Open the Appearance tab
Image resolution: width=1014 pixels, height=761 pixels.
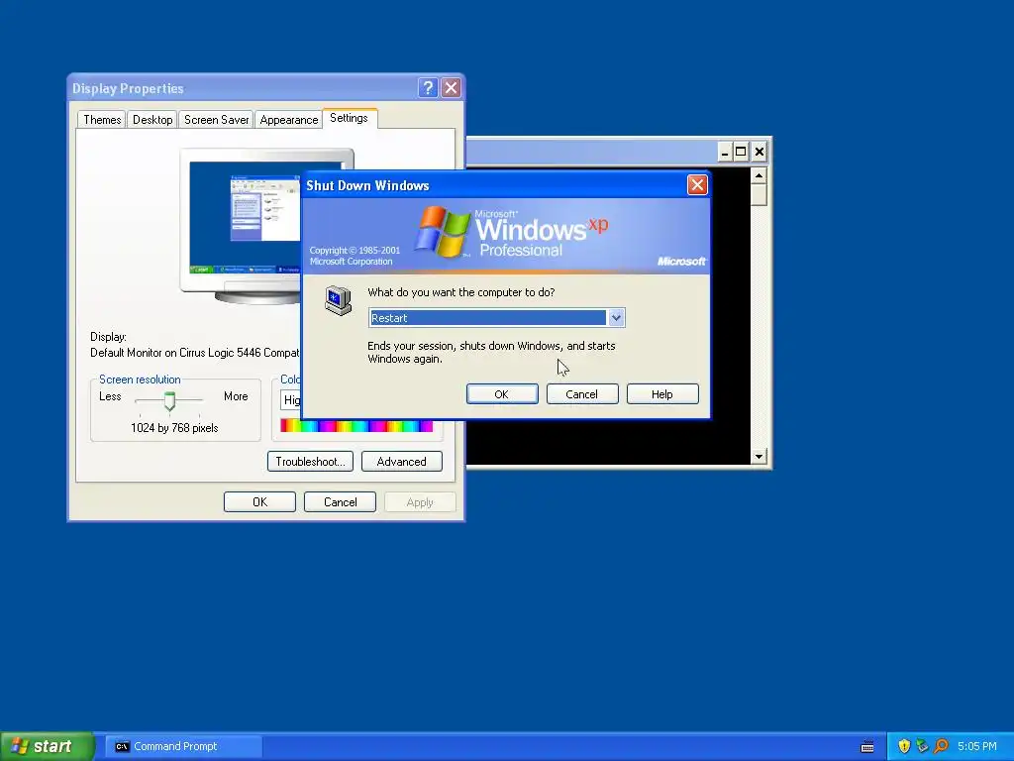point(288,120)
